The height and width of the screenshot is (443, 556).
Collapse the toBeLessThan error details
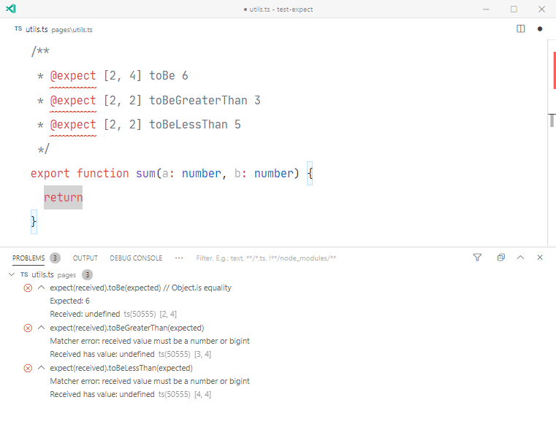coord(41,368)
